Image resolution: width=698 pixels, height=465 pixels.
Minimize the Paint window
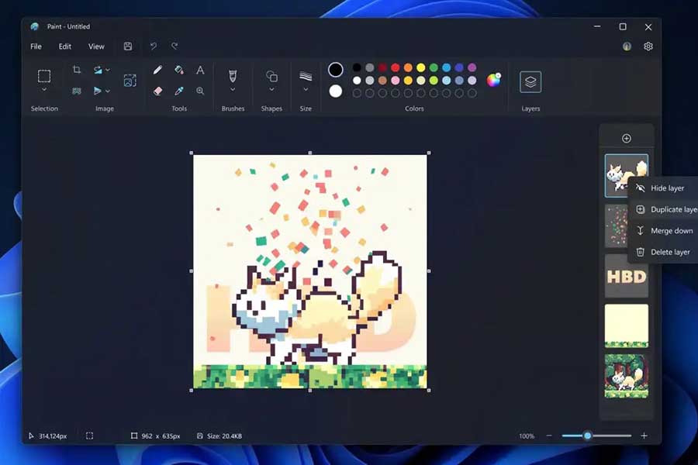click(x=597, y=26)
